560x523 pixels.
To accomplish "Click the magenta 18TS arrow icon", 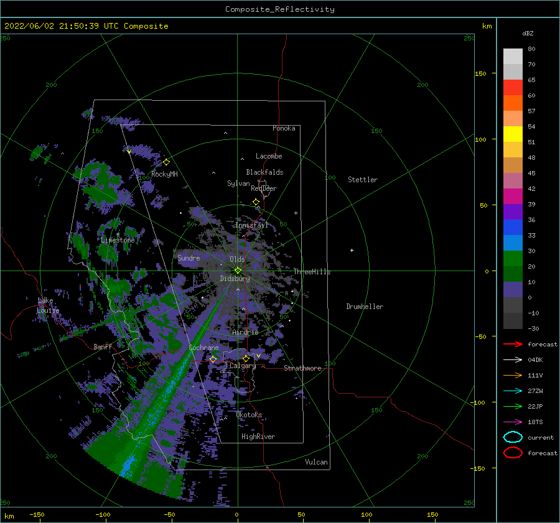I will (513, 422).
